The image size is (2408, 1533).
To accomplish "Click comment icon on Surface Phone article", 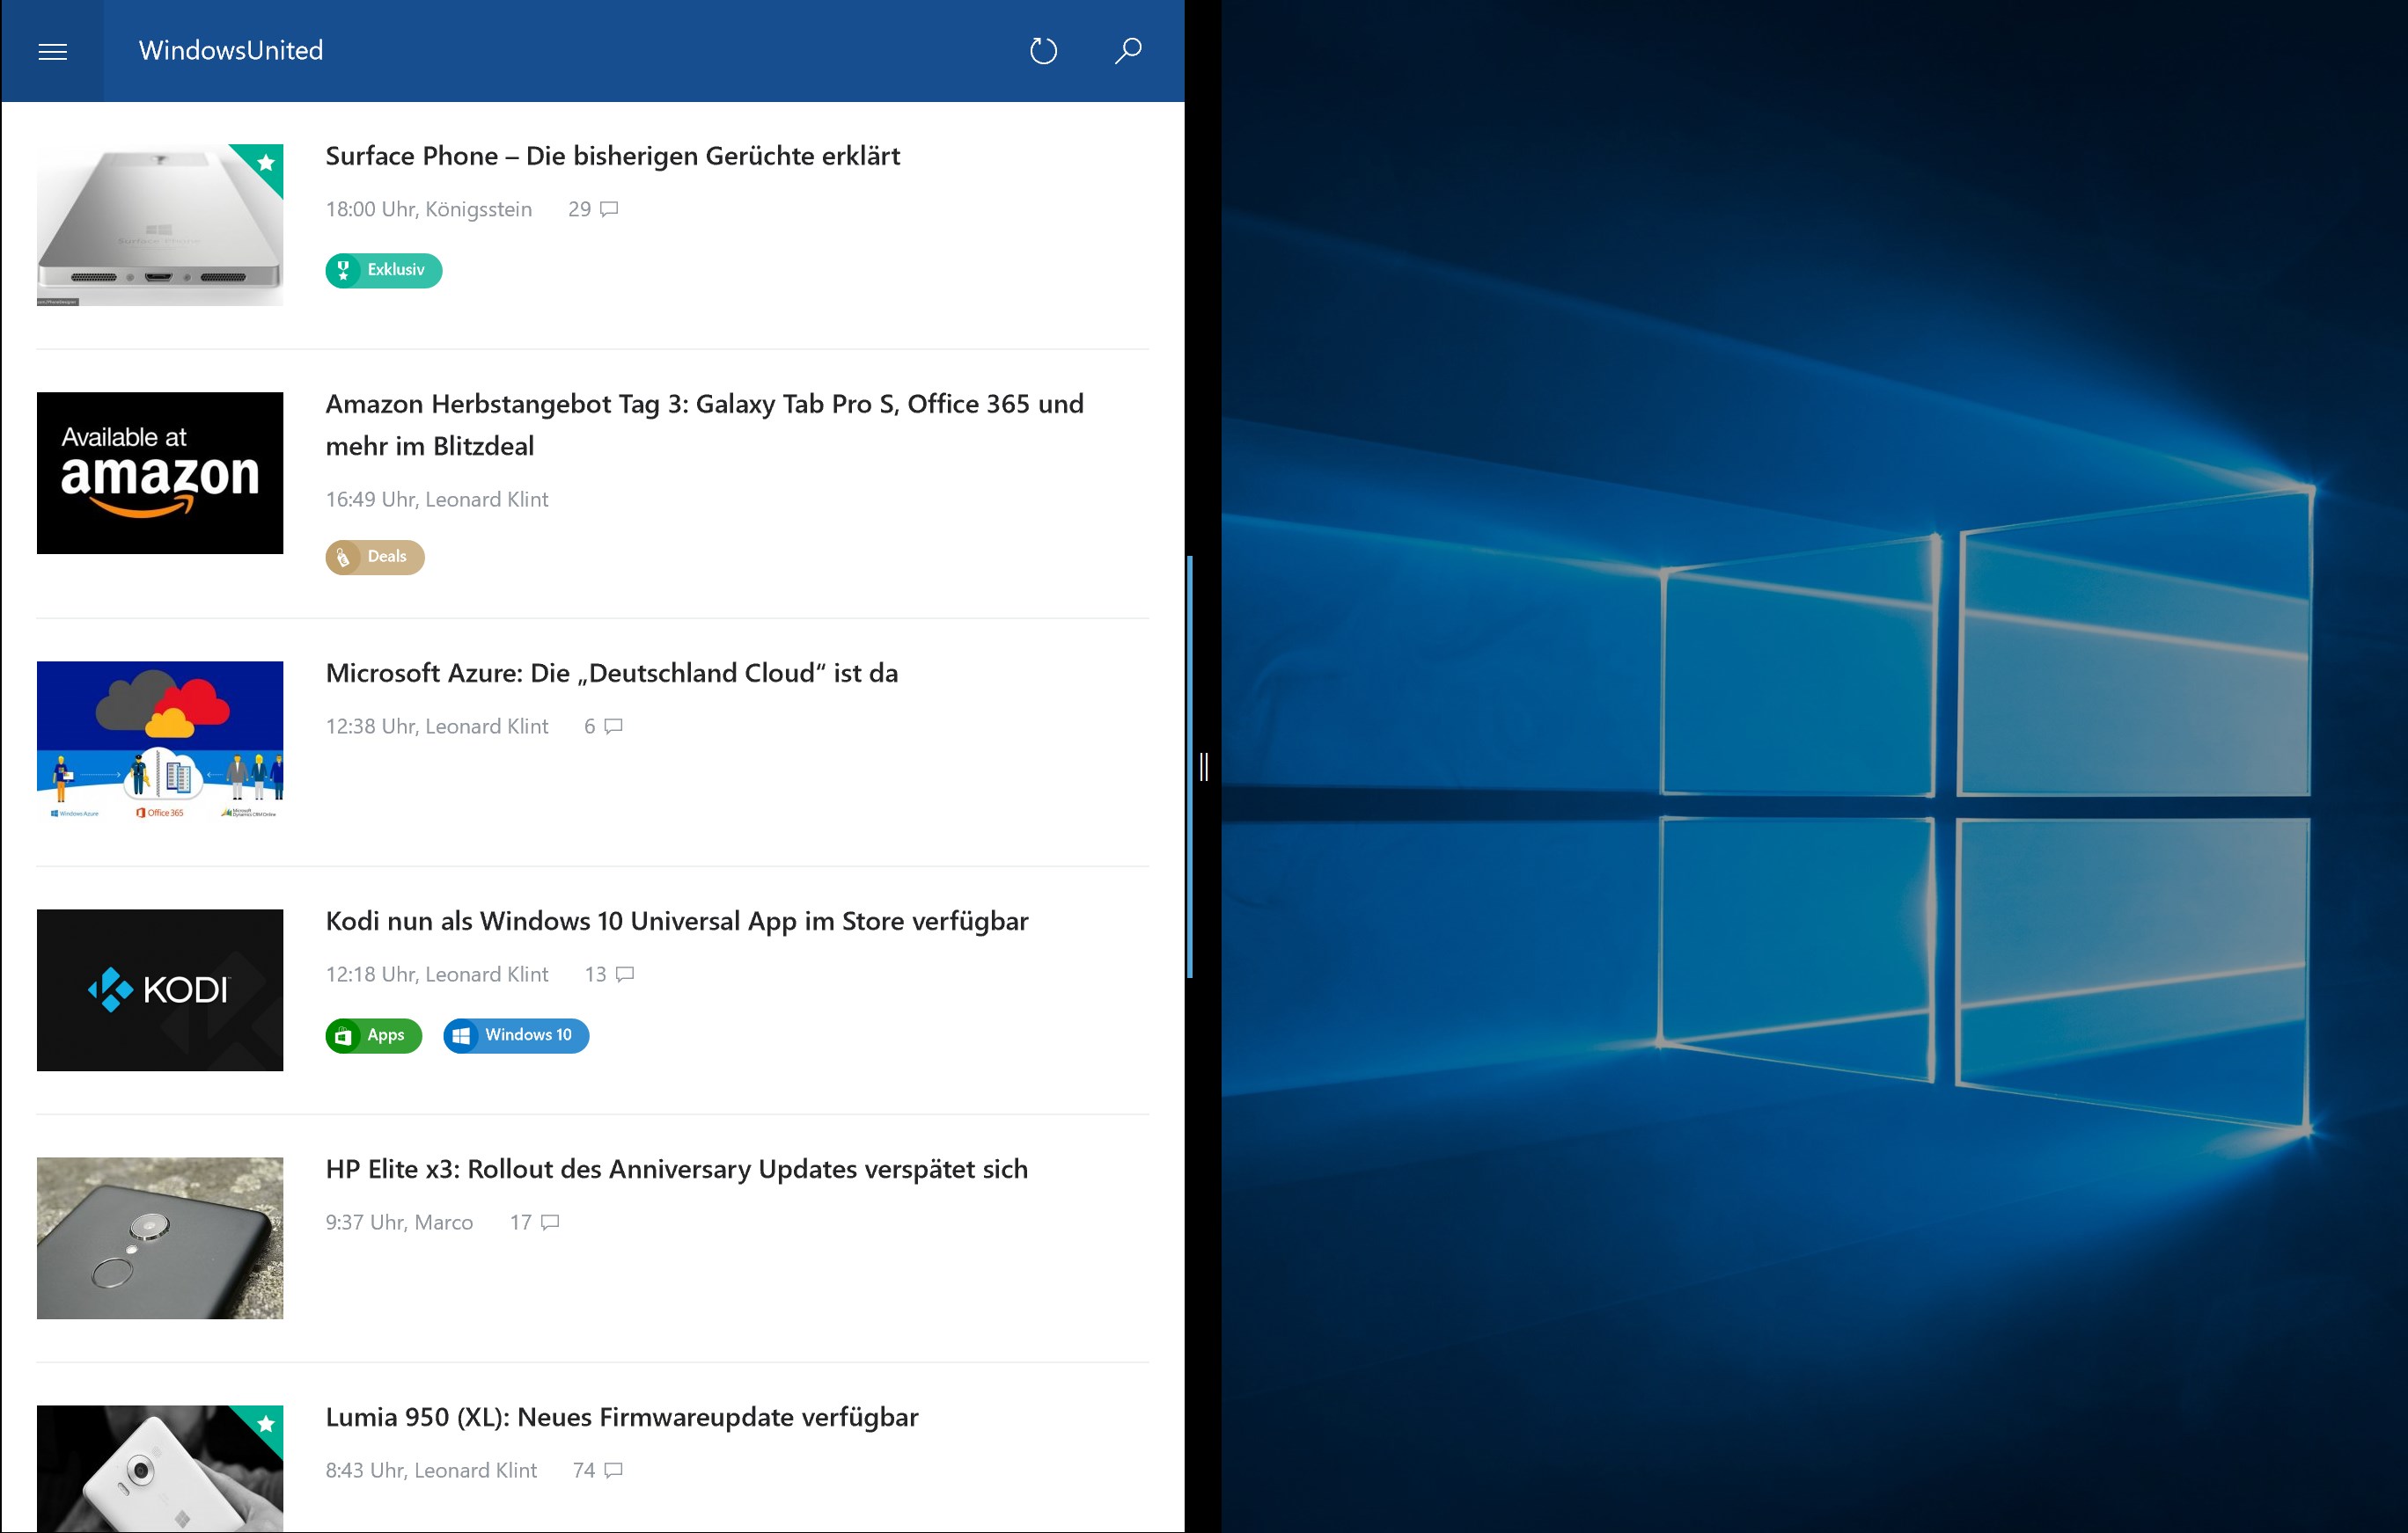I will tap(609, 208).
